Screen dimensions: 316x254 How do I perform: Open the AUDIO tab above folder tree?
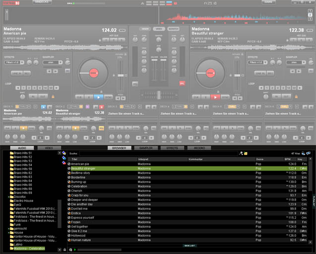[x=22, y=148]
